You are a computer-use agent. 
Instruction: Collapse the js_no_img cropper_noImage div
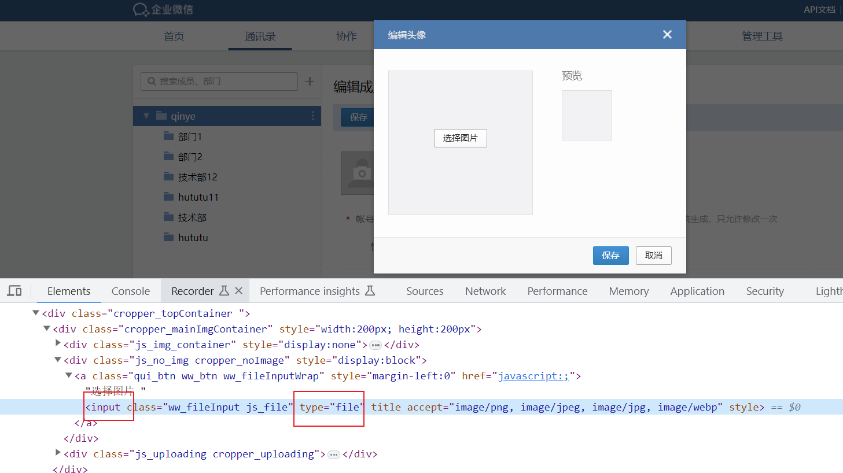click(x=58, y=360)
